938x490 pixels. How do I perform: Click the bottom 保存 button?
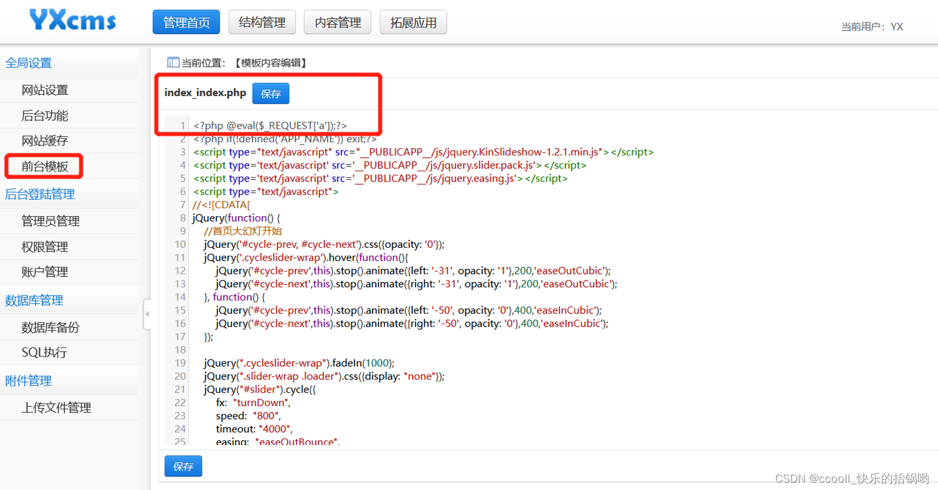pos(183,466)
